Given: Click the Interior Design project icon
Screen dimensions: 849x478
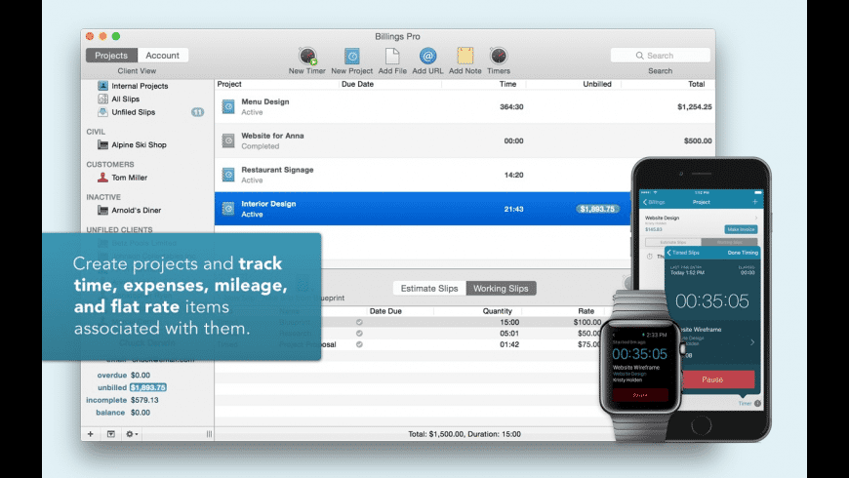Looking at the screenshot, I should tap(228, 209).
